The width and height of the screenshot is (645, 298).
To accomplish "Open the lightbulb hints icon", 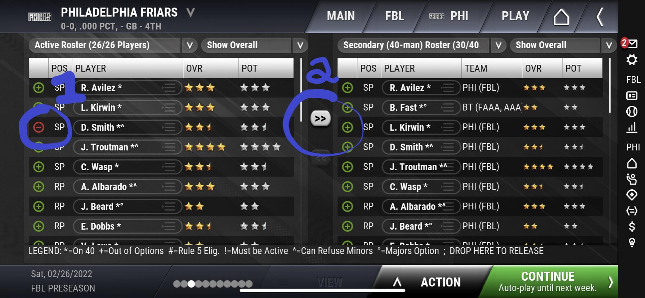I will (x=632, y=243).
